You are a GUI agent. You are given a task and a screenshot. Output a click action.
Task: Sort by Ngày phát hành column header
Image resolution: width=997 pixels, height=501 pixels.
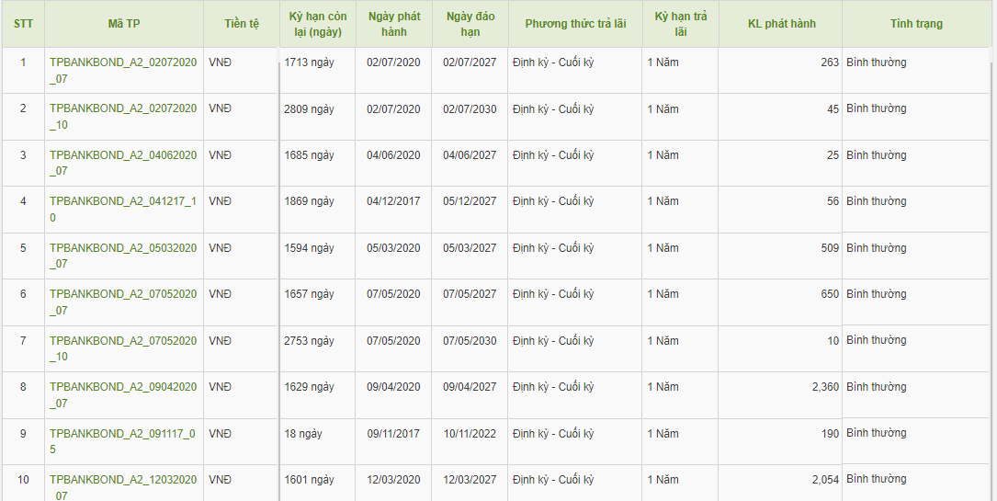(x=393, y=24)
